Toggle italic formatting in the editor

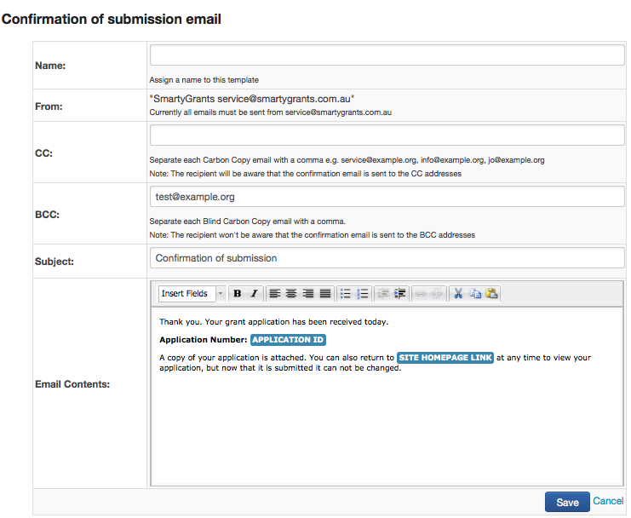pyautogui.click(x=254, y=294)
